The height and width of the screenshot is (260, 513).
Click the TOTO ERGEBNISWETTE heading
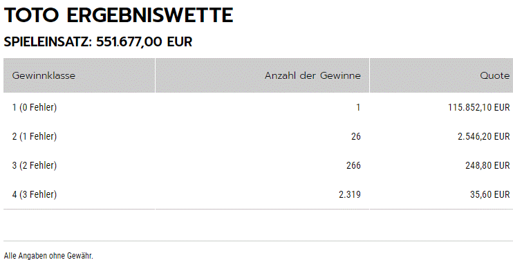pyautogui.click(x=118, y=15)
